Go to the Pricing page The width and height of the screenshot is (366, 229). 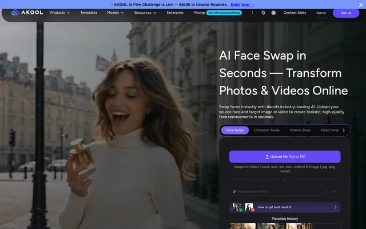point(199,13)
